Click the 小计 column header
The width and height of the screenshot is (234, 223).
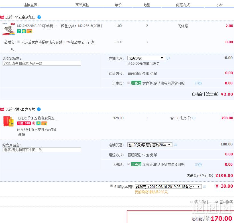(x=220, y=5)
